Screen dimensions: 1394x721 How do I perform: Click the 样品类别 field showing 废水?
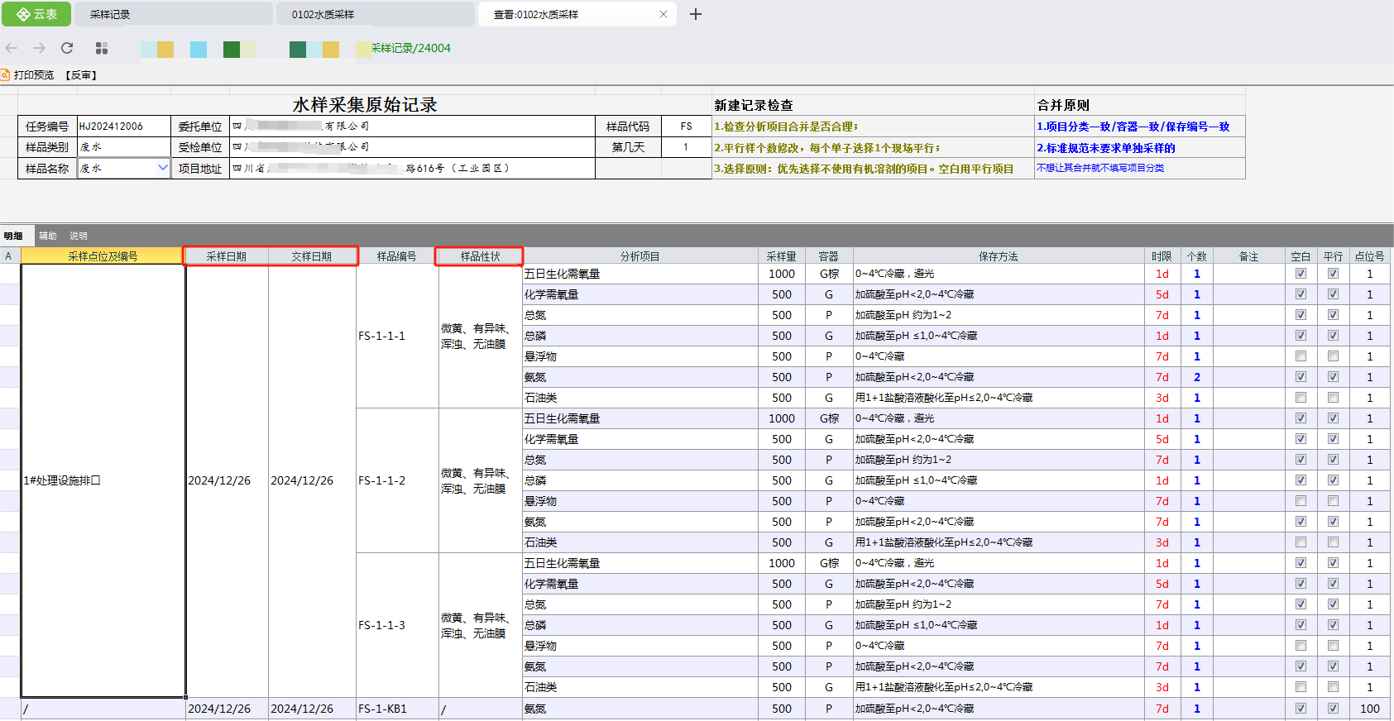coord(123,147)
